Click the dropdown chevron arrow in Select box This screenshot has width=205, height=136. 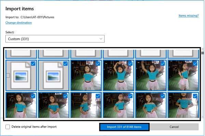tap(101, 39)
